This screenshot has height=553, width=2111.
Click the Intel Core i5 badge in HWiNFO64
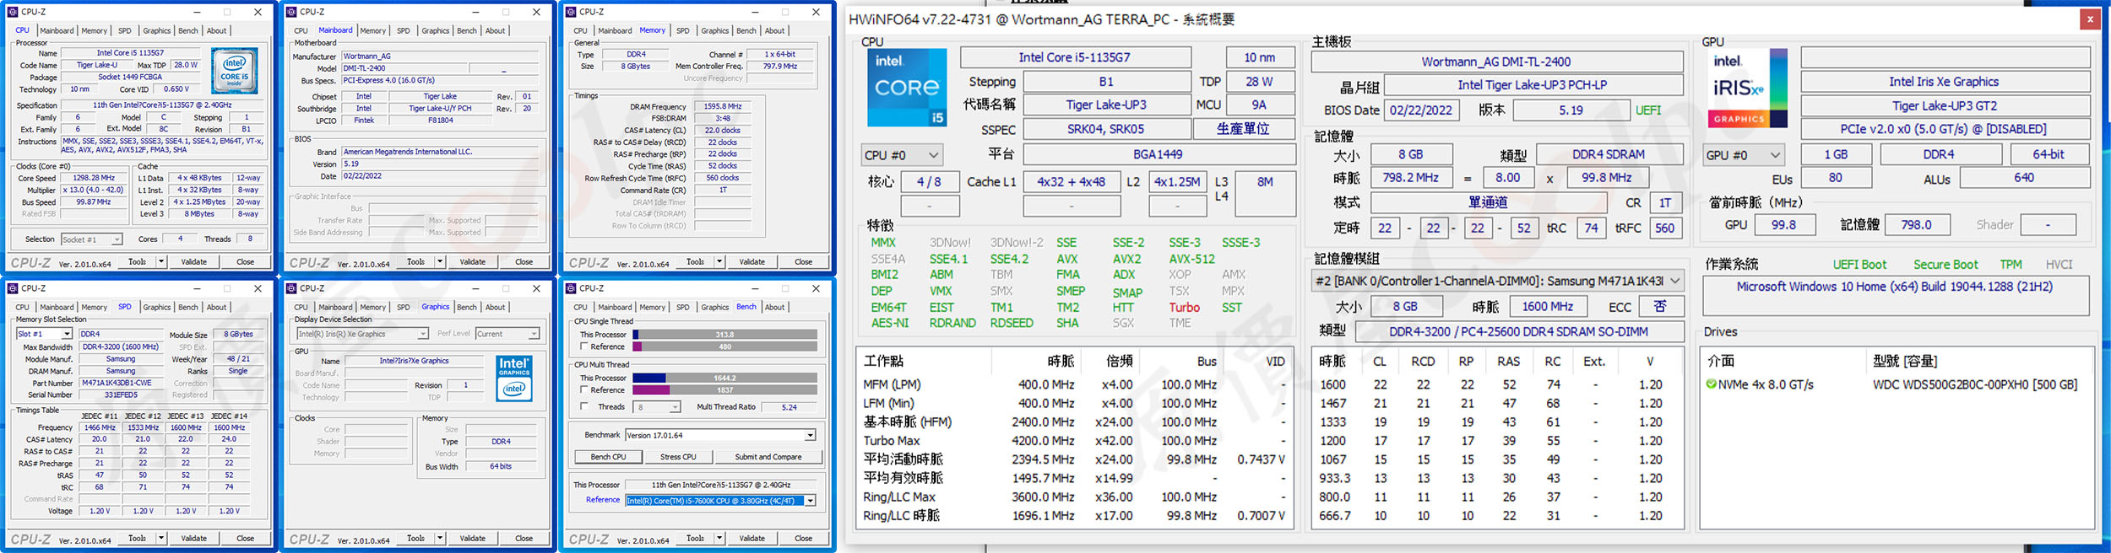(x=908, y=88)
